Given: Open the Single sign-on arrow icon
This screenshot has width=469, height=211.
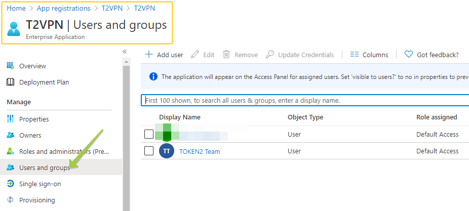Looking at the screenshot, I should [x=10, y=184].
